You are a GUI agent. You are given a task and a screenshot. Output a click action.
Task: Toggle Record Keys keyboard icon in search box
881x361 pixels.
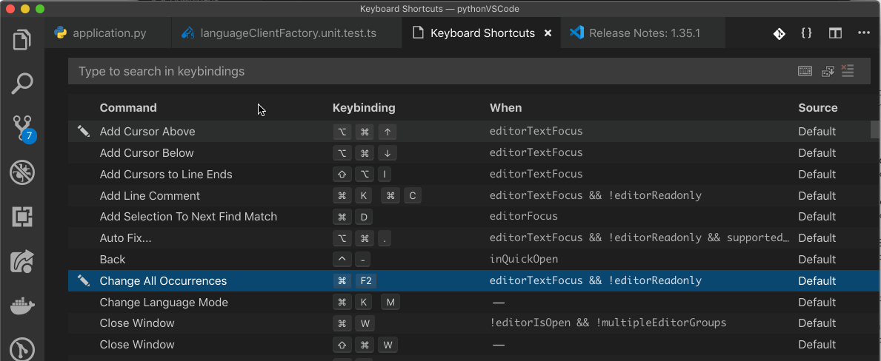click(805, 71)
